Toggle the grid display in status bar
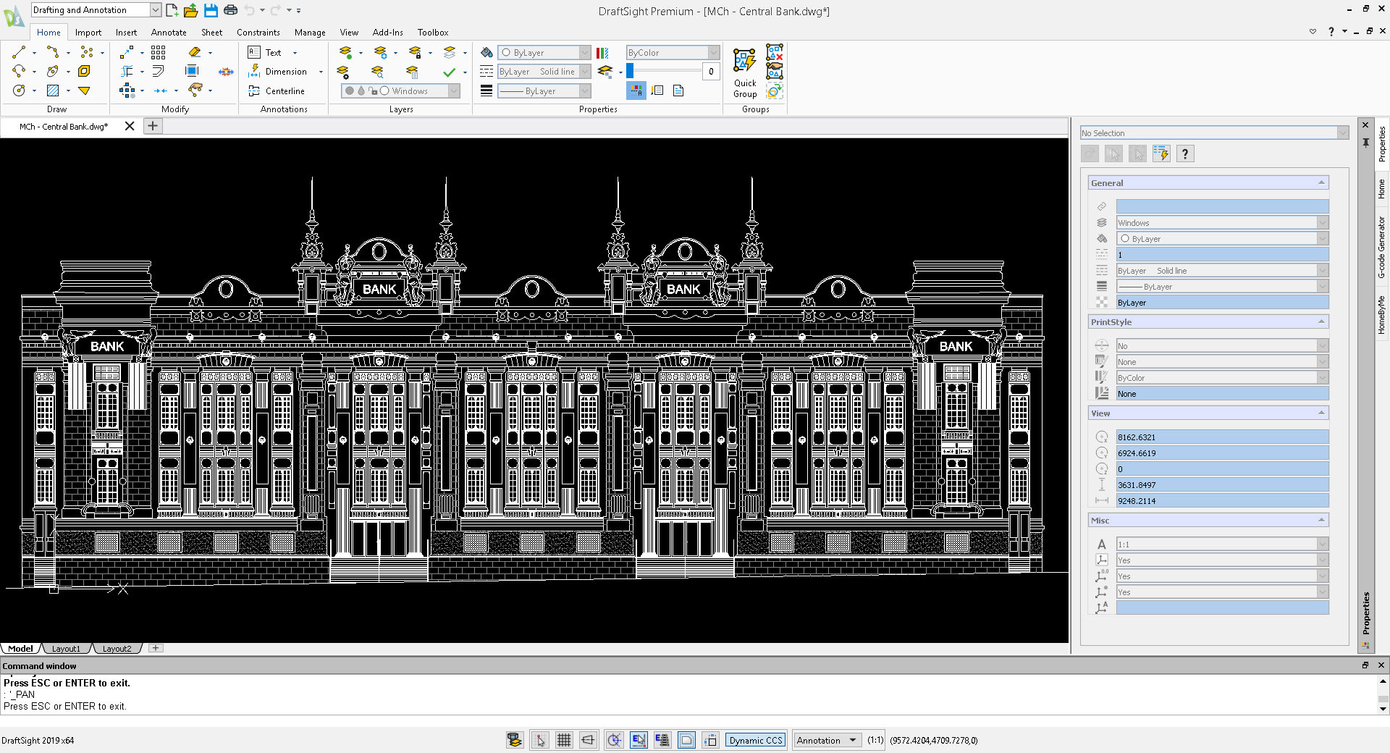Viewport: 1390px width, 753px height. tap(564, 740)
